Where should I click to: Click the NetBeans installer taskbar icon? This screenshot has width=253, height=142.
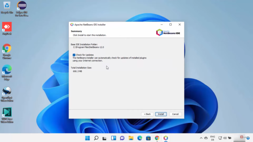click(166, 138)
